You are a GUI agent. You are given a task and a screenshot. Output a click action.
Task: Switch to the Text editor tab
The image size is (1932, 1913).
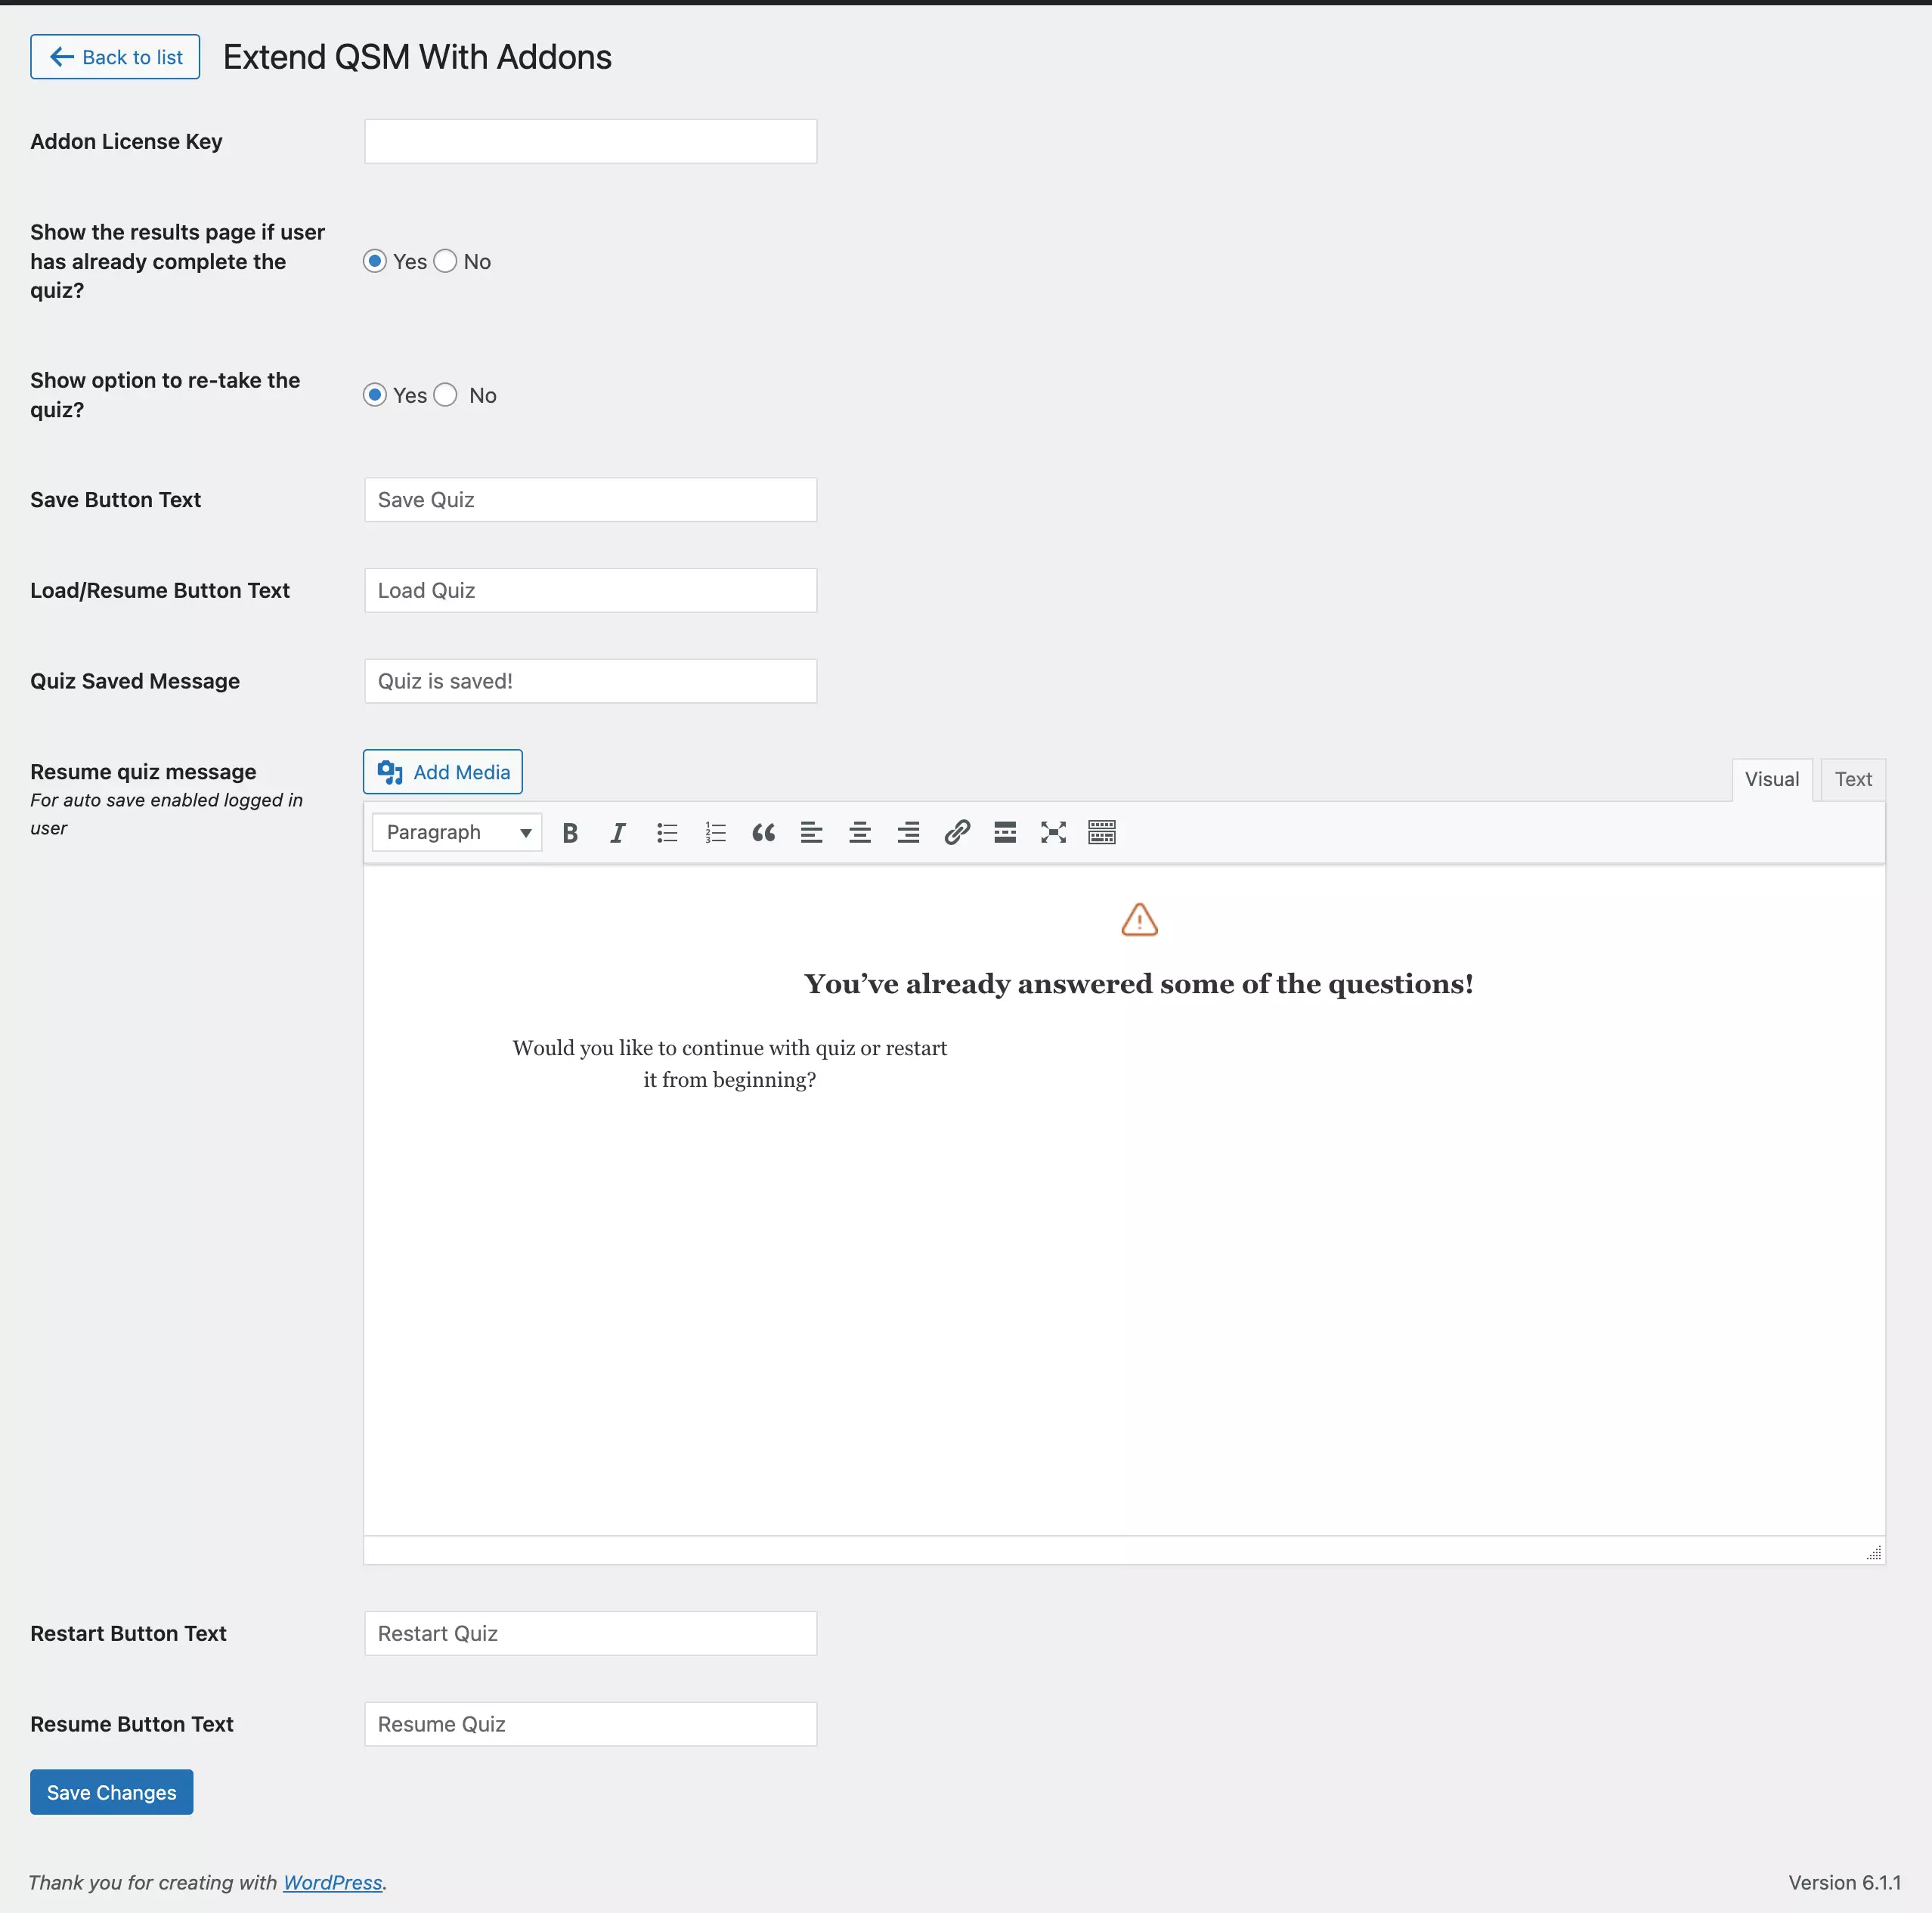pos(1852,779)
